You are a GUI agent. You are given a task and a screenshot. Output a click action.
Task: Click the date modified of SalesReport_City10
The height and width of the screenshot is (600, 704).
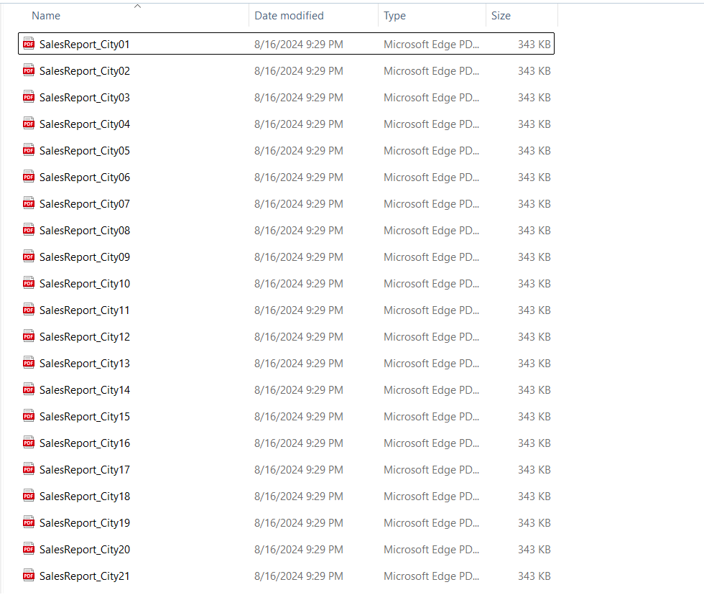[299, 283]
